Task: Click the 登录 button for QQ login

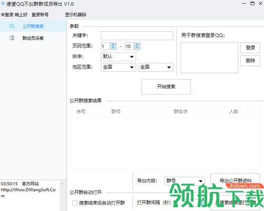Action: click(x=250, y=48)
